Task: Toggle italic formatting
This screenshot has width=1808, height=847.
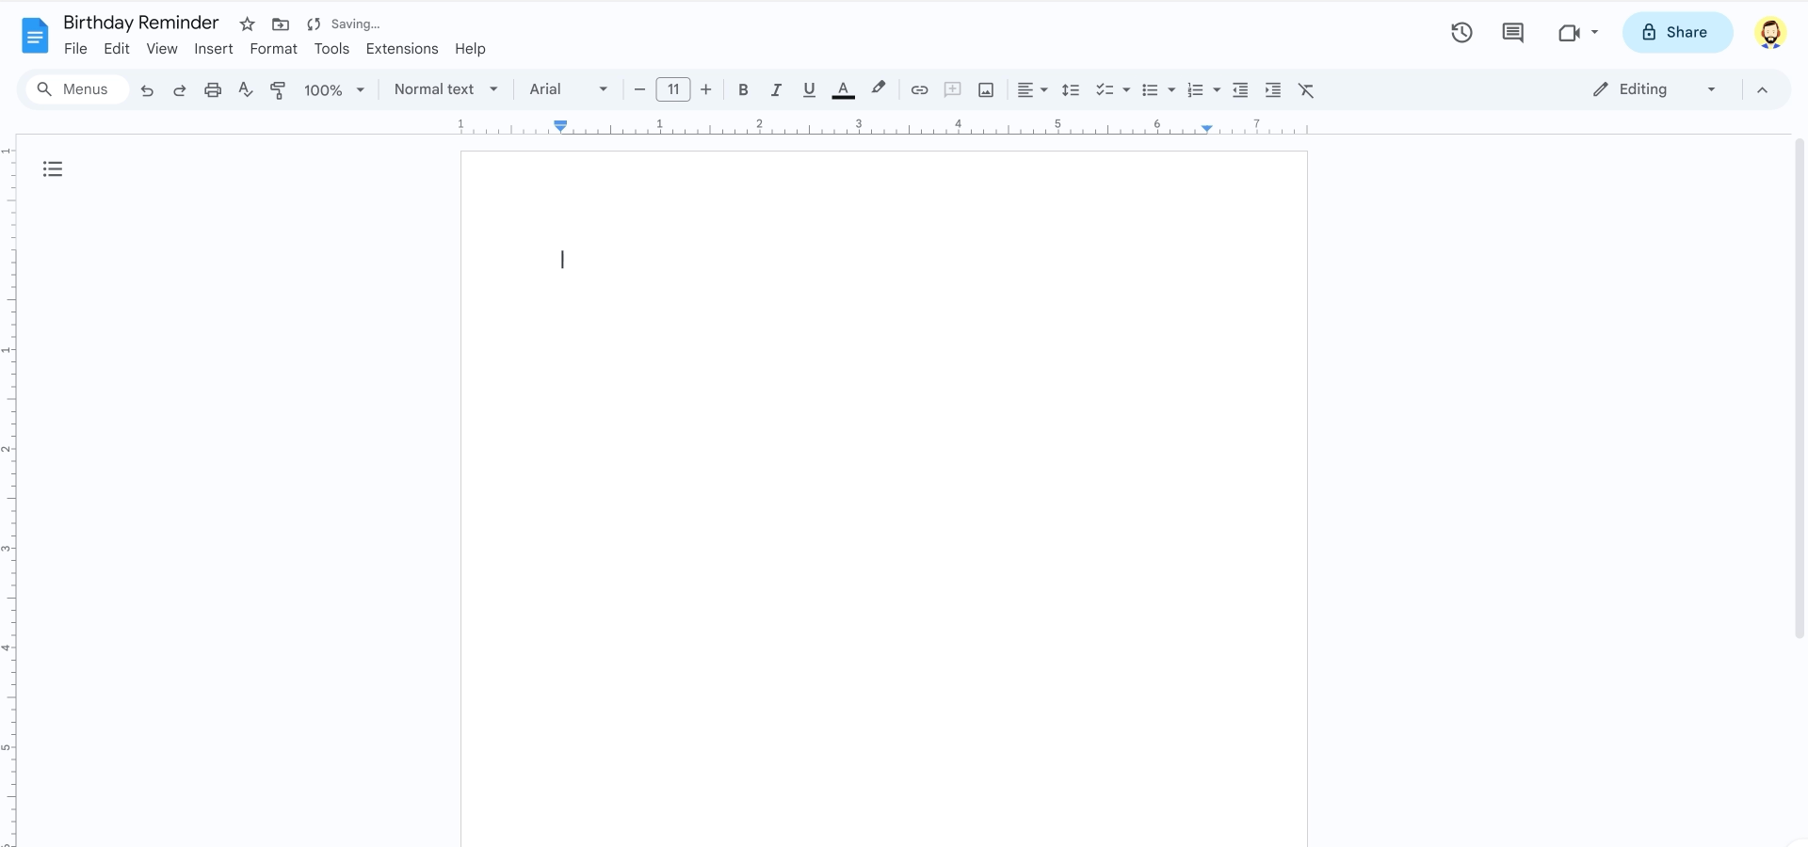Action: coord(776,89)
